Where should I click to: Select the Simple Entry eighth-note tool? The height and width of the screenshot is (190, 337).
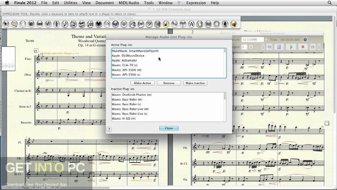65,24
